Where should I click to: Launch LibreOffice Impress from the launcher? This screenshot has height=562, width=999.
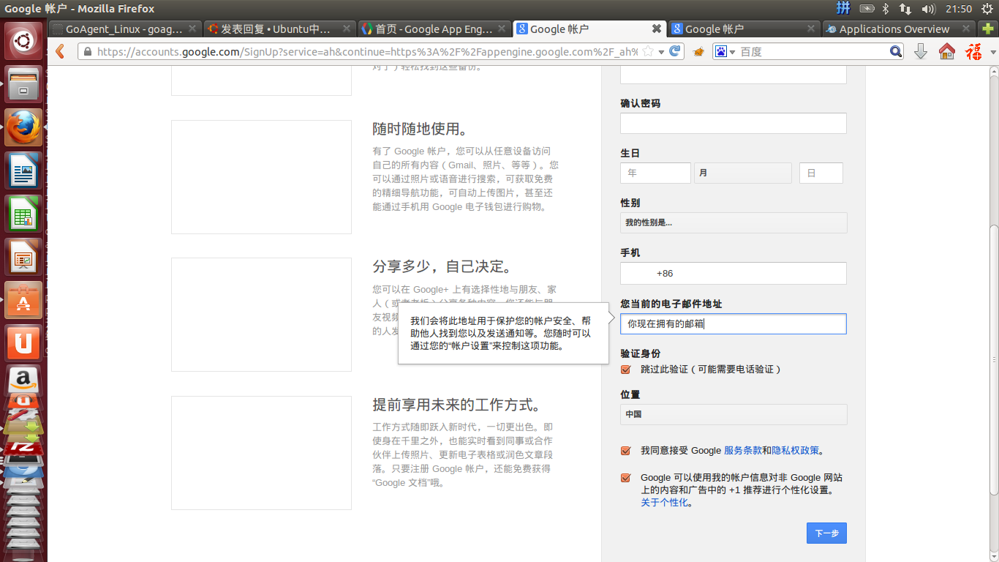click(x=23, y=257)
